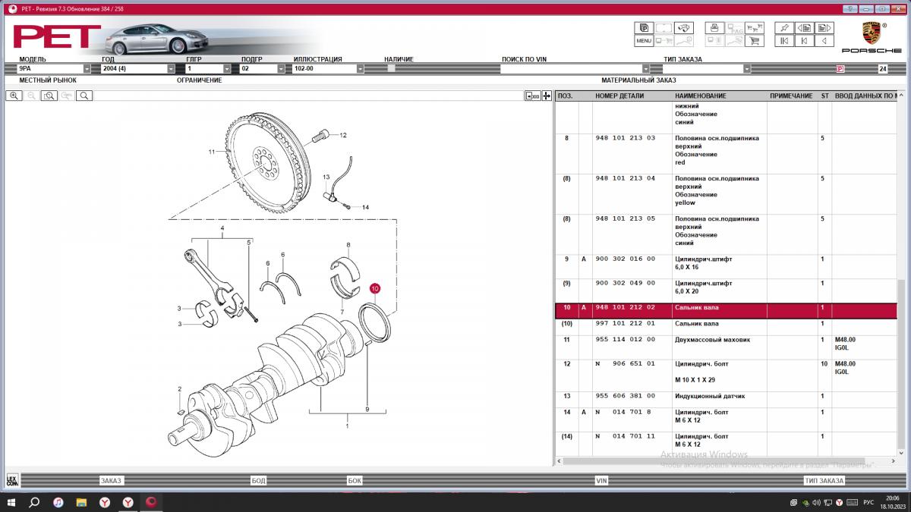The height and width of the screenshot is (512, 911).
Task: Click the pushpin icon
Action: click(x=783, y=27)
